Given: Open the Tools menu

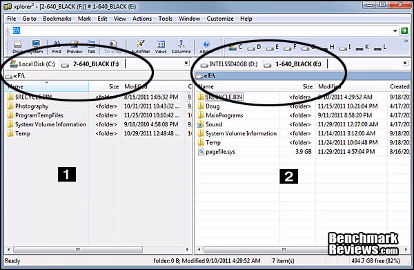Looking at the screenshot, I should click(166, 19).
